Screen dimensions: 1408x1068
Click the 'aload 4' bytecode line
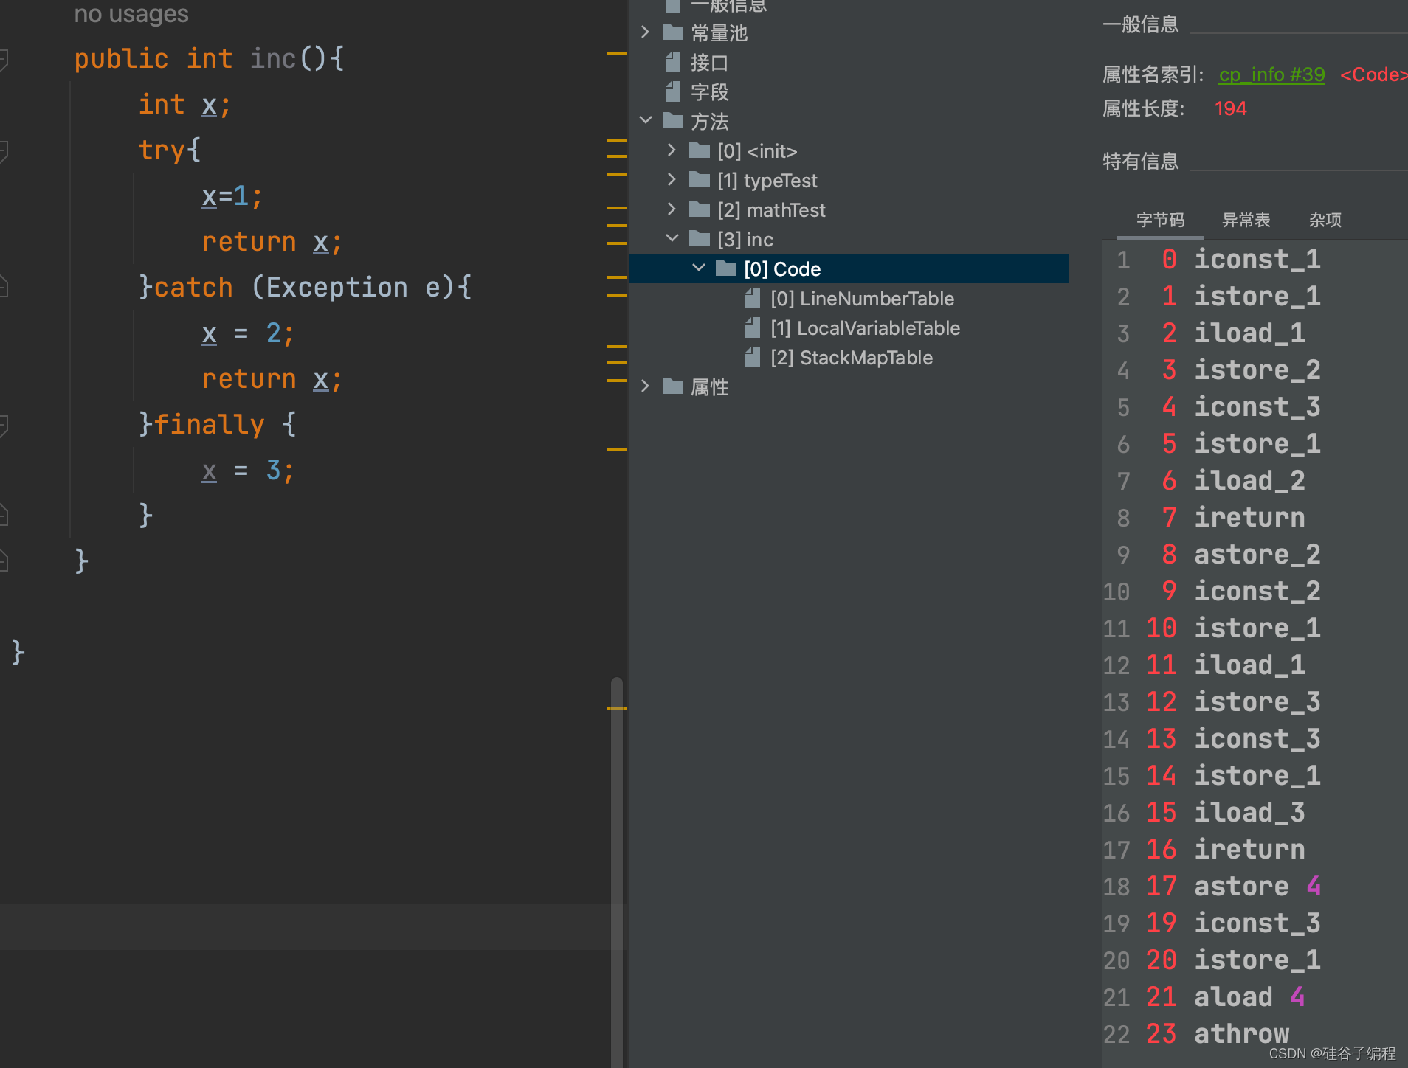pyautogui.click(x=1249, y=996)
